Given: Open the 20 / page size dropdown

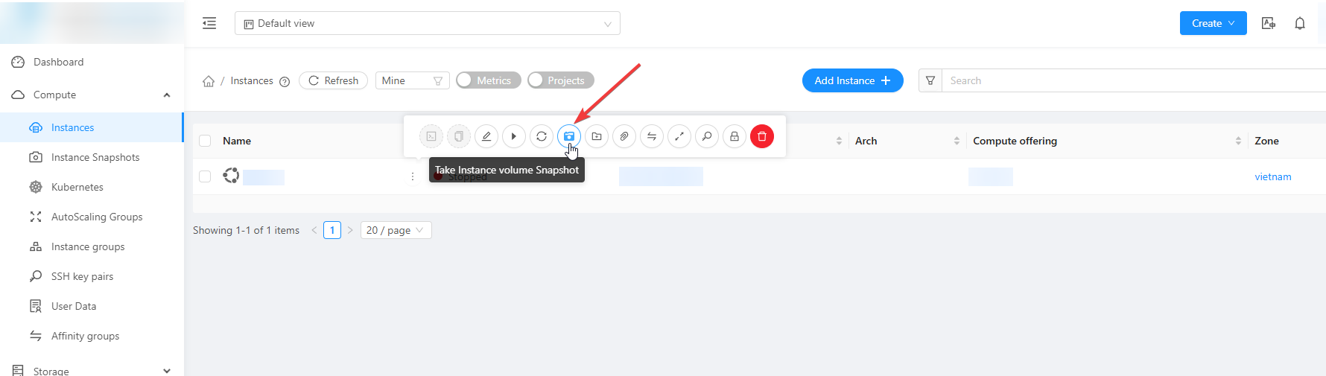Looking at the screenshot, I should (x=396, y=230).
